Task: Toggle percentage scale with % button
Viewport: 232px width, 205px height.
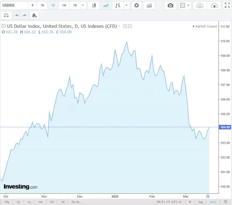Action: [x=190, y=202]
